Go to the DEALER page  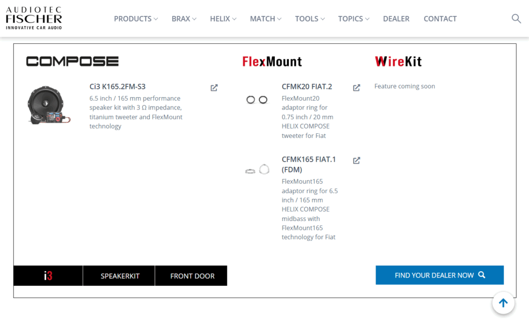tap(396, 19)
